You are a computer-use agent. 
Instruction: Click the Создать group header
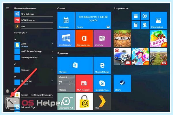(61, 8)
